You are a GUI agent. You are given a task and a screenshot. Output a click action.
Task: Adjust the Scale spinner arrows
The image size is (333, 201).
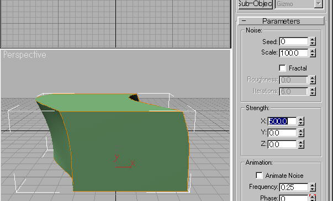(x=313, y=53)
